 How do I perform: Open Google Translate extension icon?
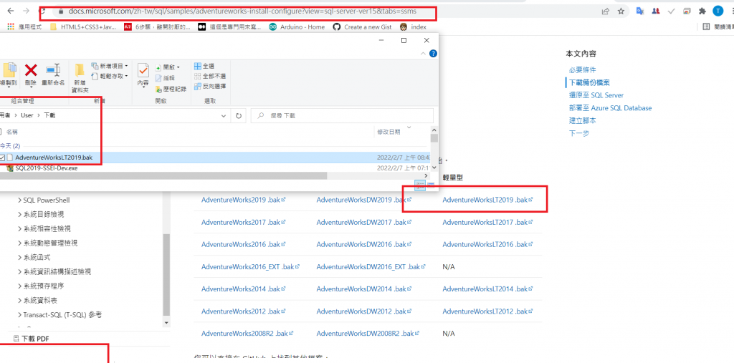click(x=640, y=11)
